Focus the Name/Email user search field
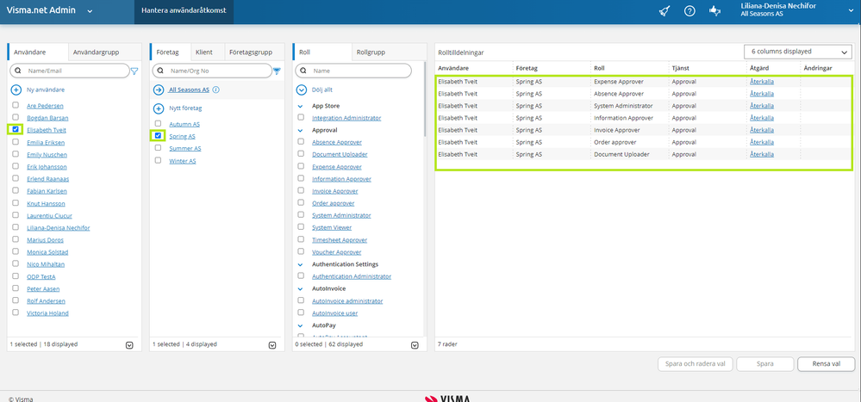The image size is (861, 402). point(69,71)
